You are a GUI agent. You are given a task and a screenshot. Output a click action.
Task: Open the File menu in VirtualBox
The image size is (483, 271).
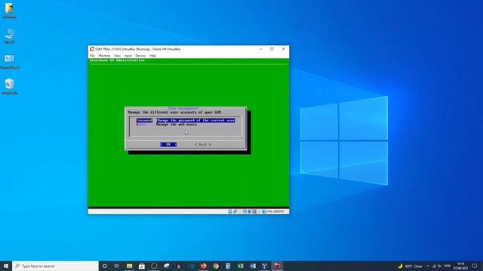tap(92, 56)
